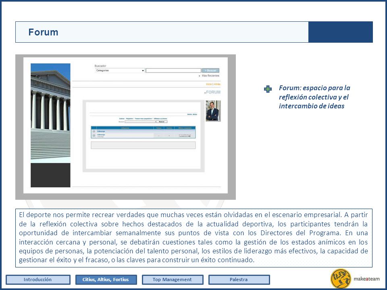
Task: Open the Introducción section button
Action: point(38,280)
